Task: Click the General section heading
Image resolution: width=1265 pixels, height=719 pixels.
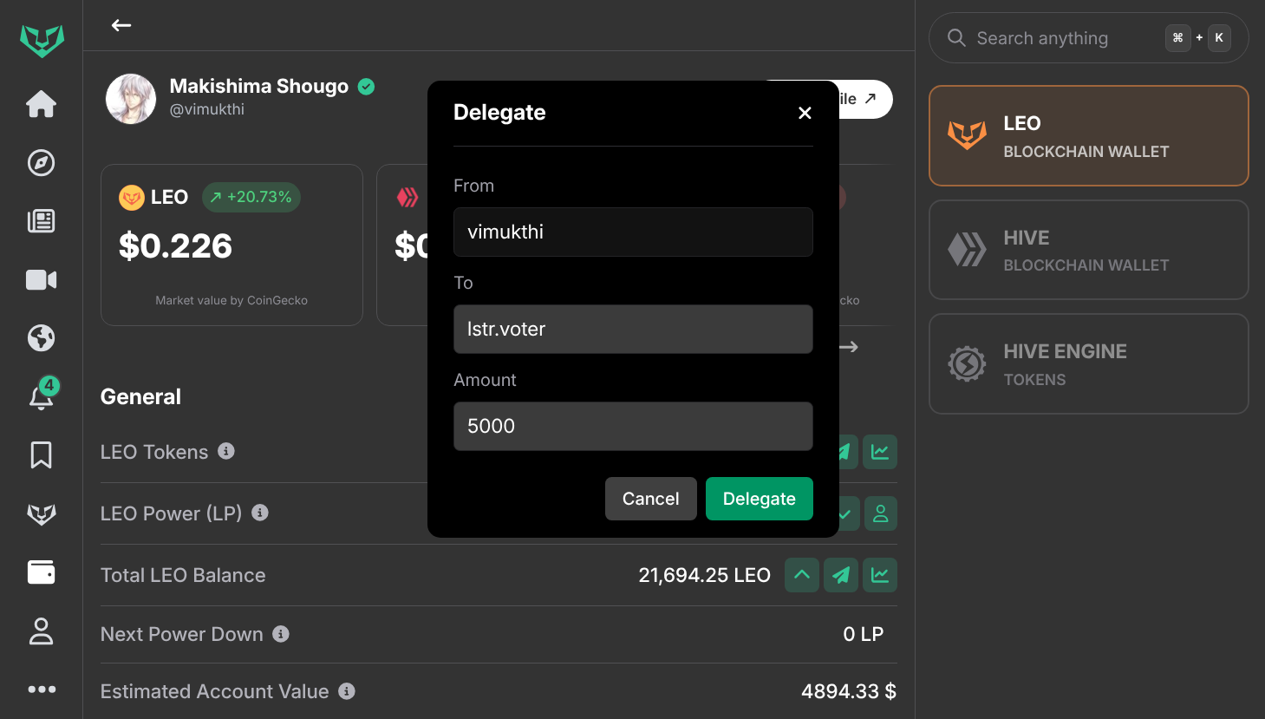Action: (x=140, y=396)
